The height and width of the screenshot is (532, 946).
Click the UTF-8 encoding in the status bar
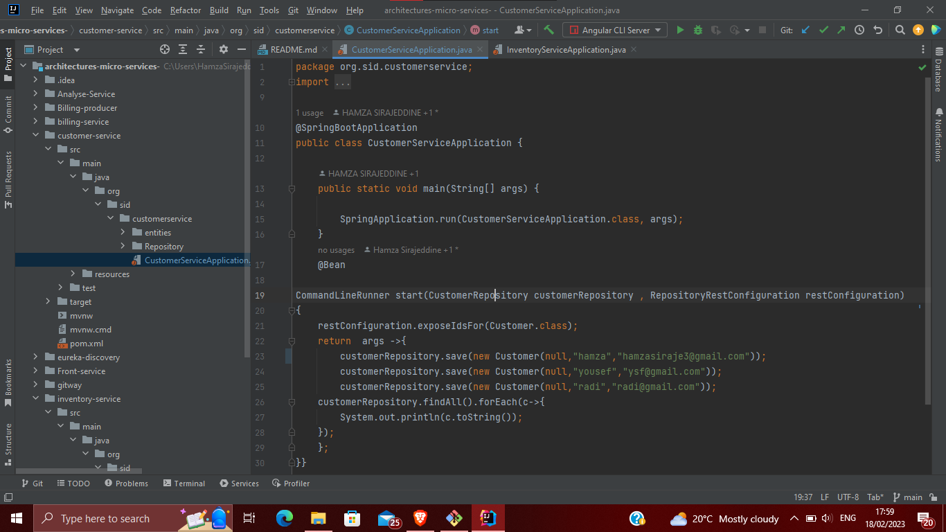[x=848, y=497]
